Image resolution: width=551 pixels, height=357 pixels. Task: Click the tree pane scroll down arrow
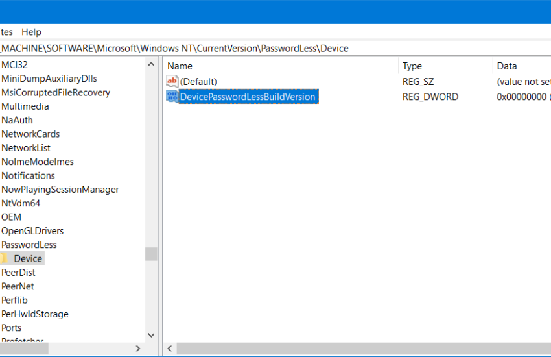click(151, 335)
